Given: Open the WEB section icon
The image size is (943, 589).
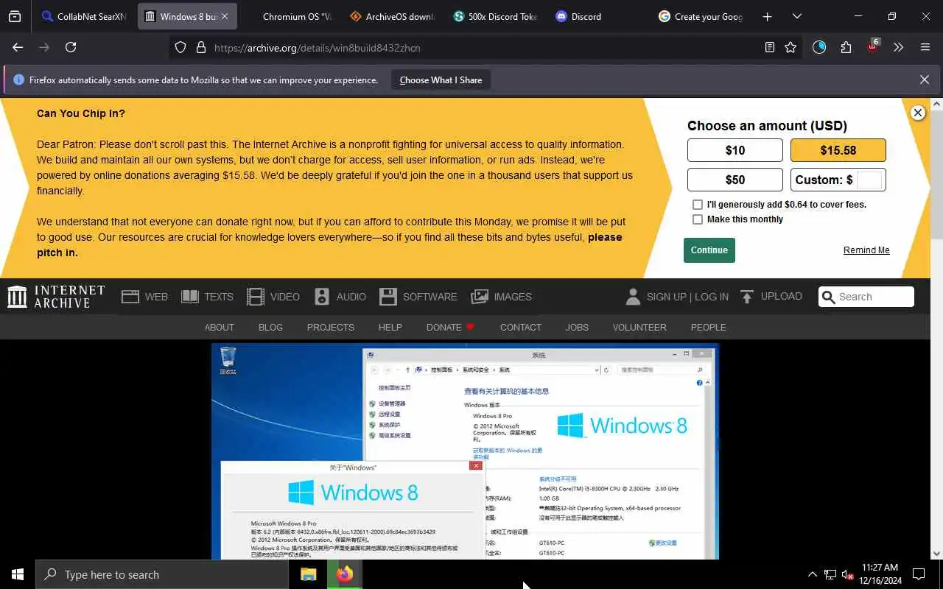Looking at the screenshot, I should (x=130, y=297).
